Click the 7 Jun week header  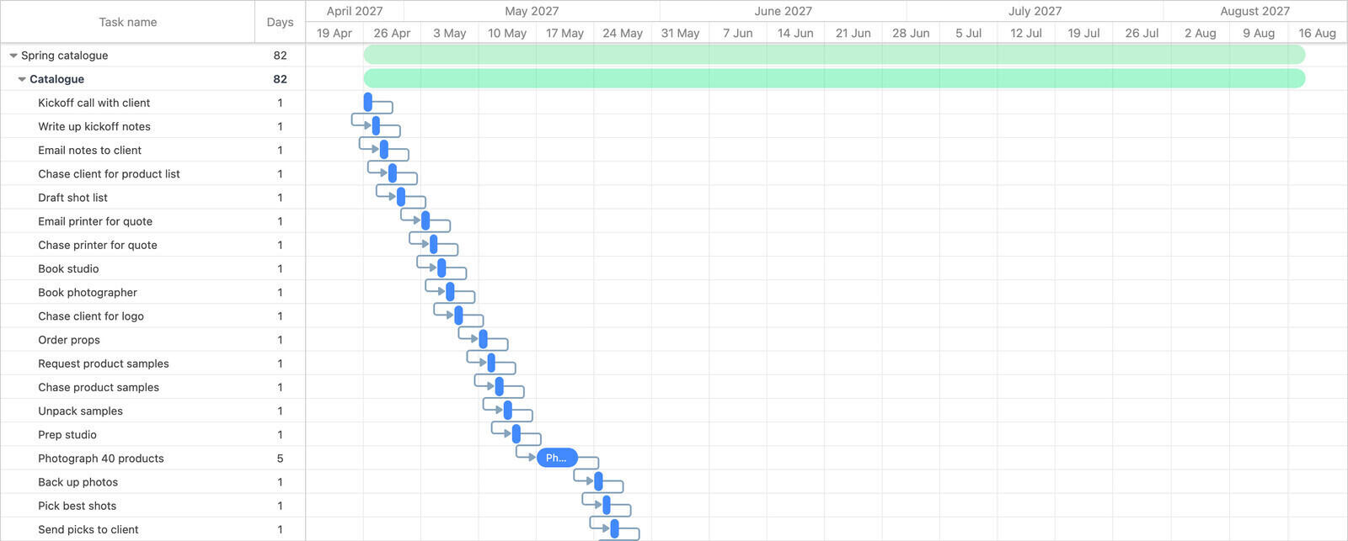pos(738,33)
